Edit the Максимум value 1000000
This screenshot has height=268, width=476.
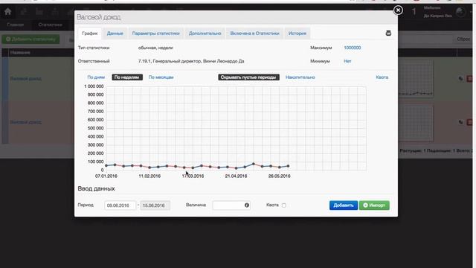[352, 48]
